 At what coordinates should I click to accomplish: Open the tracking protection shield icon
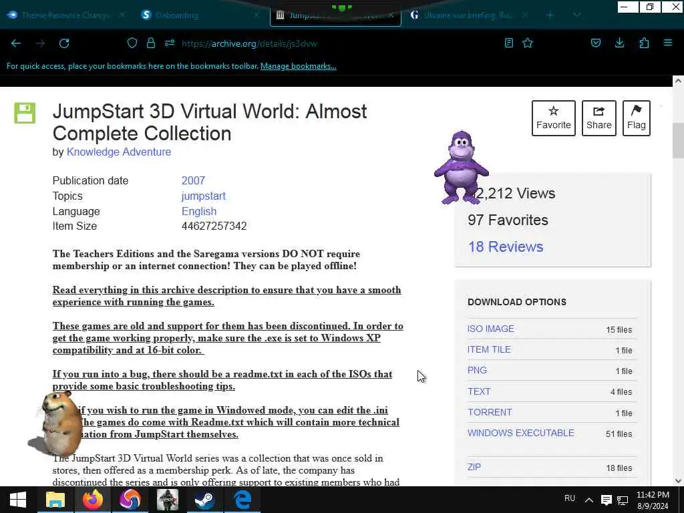pos(132,43)
